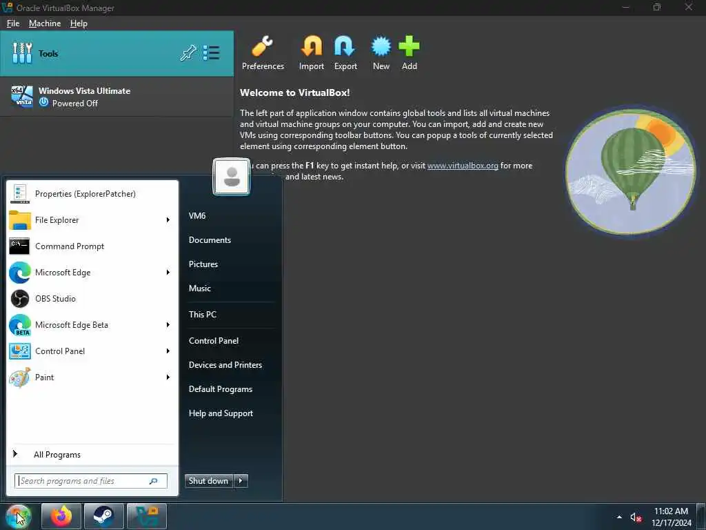Click the taskbar clock and date

coord(671,517)
